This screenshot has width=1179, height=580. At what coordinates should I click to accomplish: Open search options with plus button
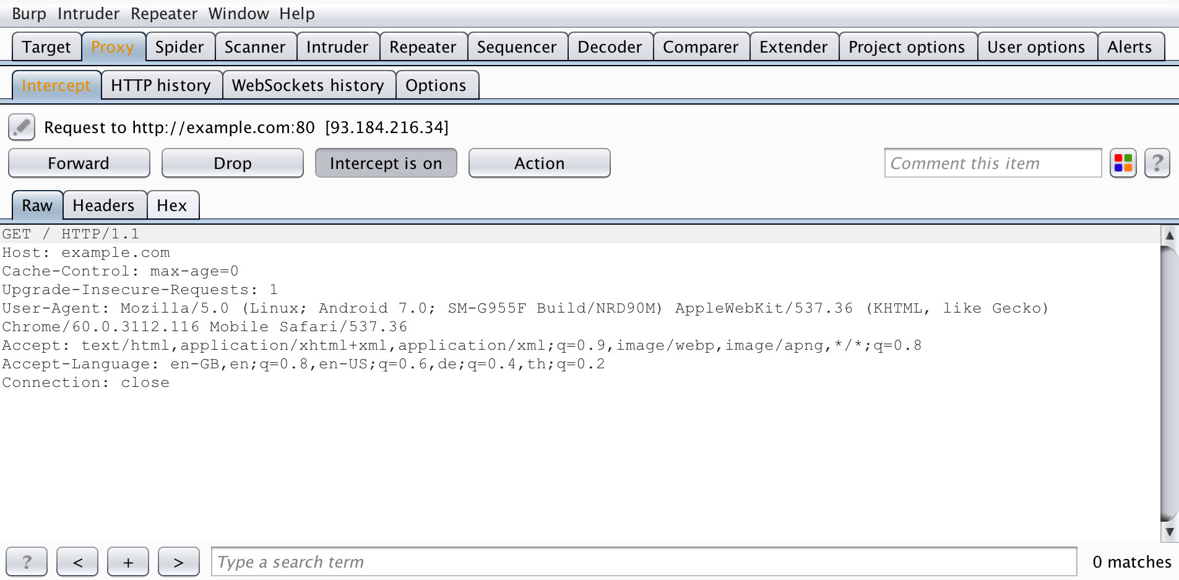(128, 562)
